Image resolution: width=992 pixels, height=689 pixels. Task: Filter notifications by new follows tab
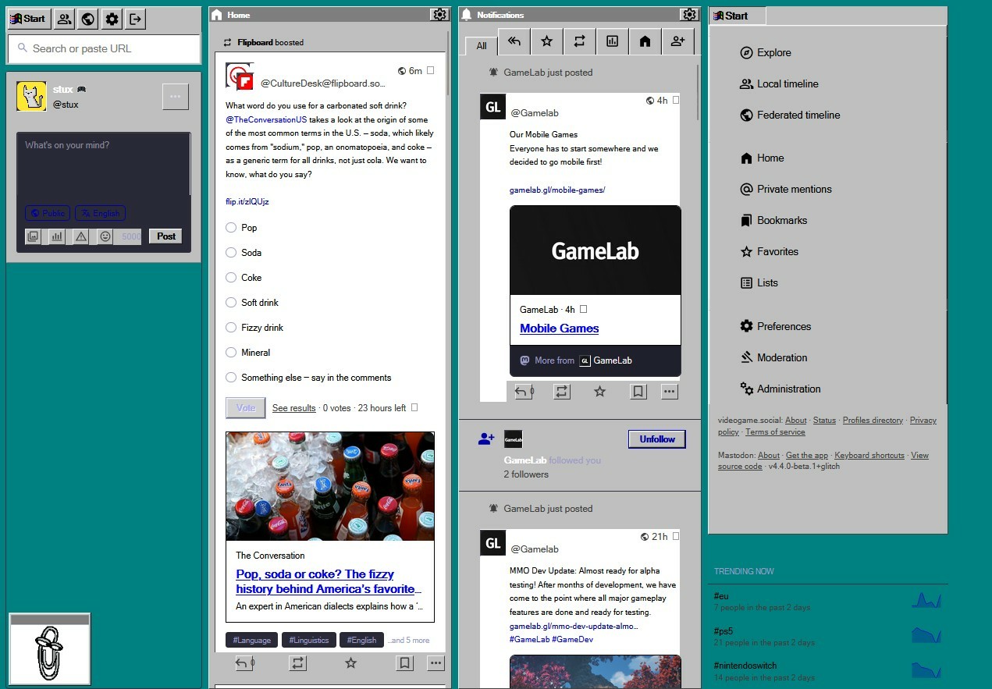click(677, 42)
